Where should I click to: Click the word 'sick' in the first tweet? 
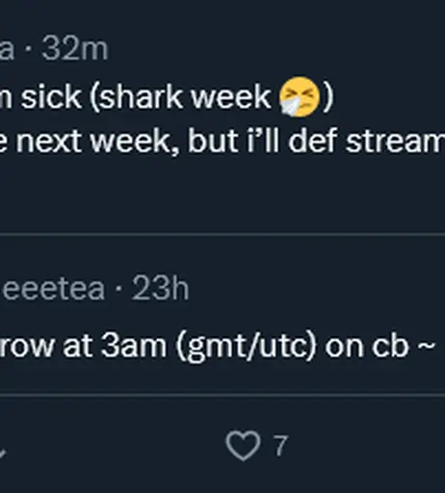51,96
